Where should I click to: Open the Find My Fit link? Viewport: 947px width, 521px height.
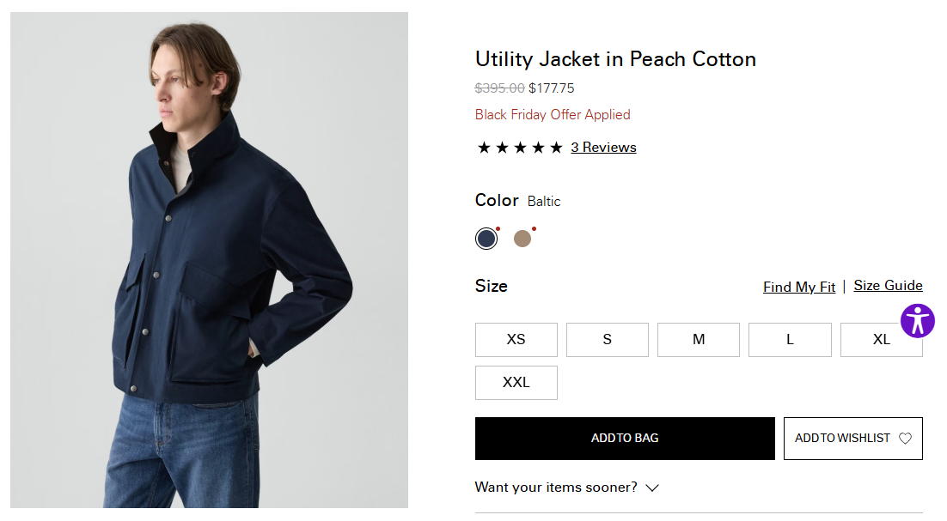(x=798, y=287)
